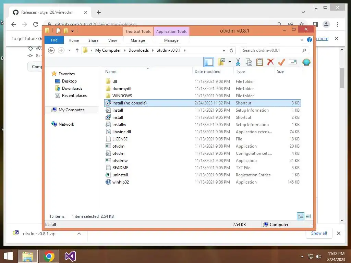
Task: Select Downloads in the navigation pane
Action: pyautogui.click(x=72, y=88)
